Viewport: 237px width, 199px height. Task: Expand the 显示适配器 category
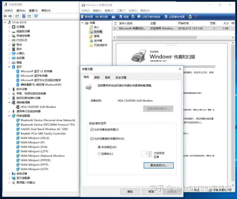(9, 178)
